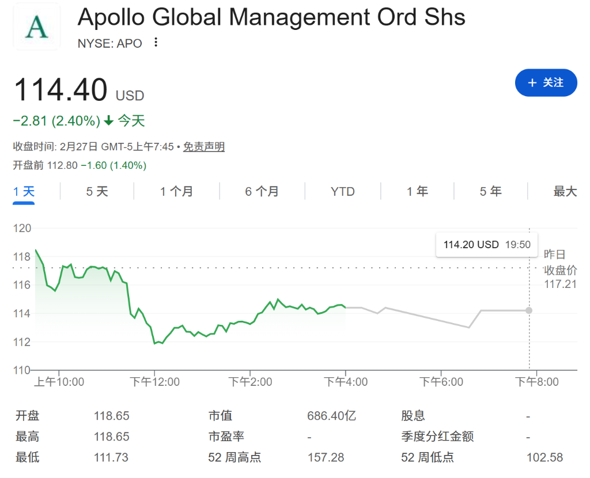This screenshot has height=478, width=590.
Task: Click the current price point on the chart line
Action: [528, 310]
